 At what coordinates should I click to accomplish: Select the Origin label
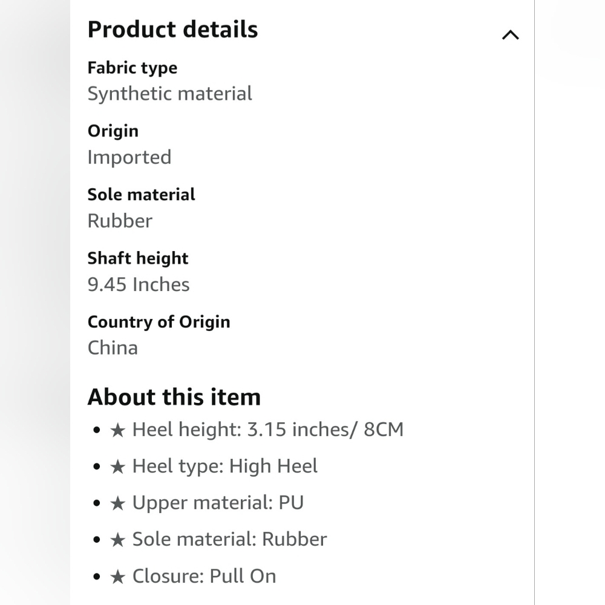113,131
